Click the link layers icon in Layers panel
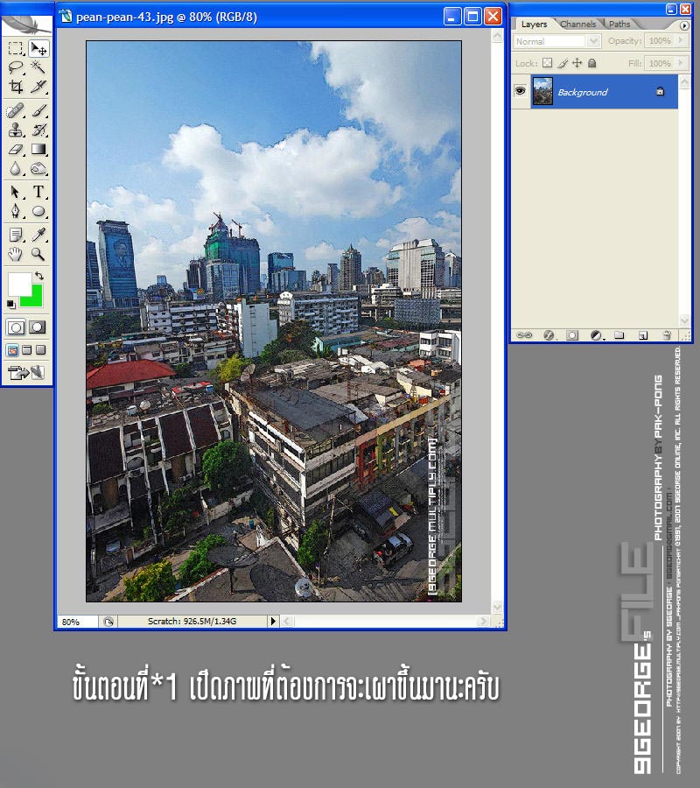This screenshot has height=788, width=700. pos(524,335)
